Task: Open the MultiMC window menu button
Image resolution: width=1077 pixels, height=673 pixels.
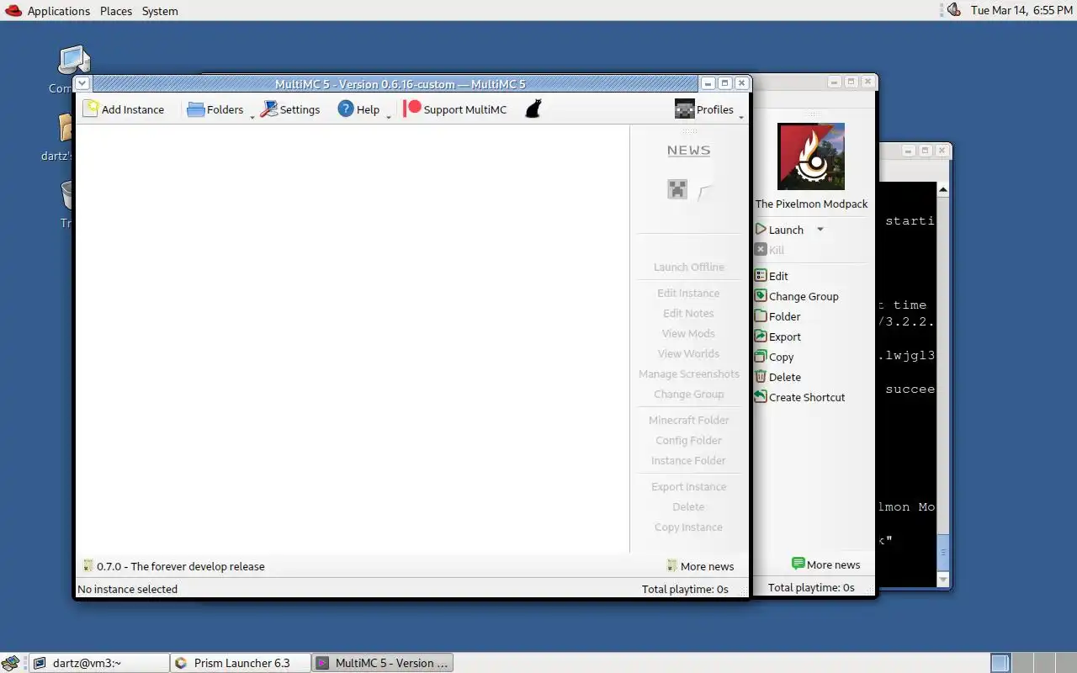Action: pos(82,83)
